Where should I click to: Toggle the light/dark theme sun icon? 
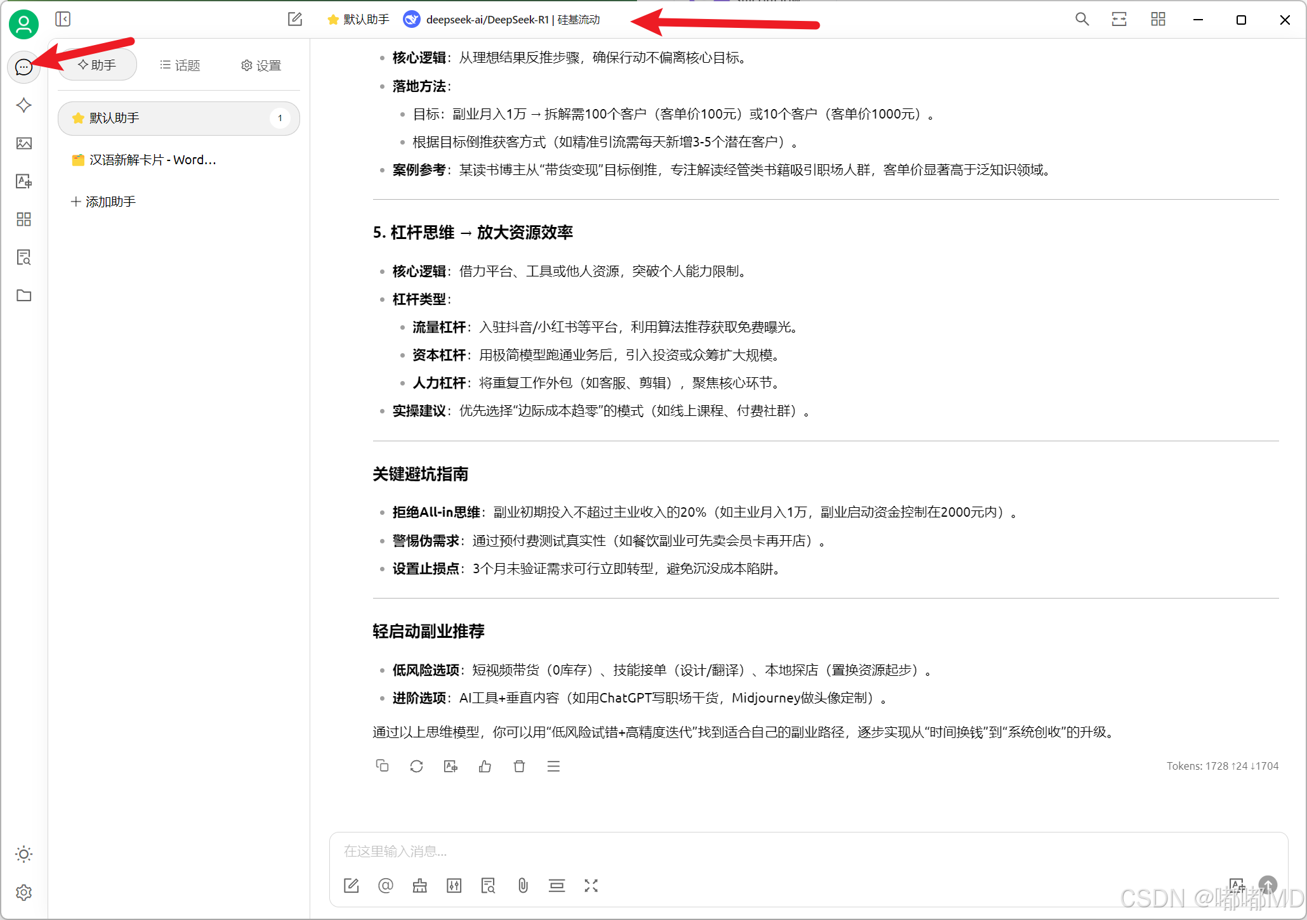pyautogui.click(x=24, y=854)
